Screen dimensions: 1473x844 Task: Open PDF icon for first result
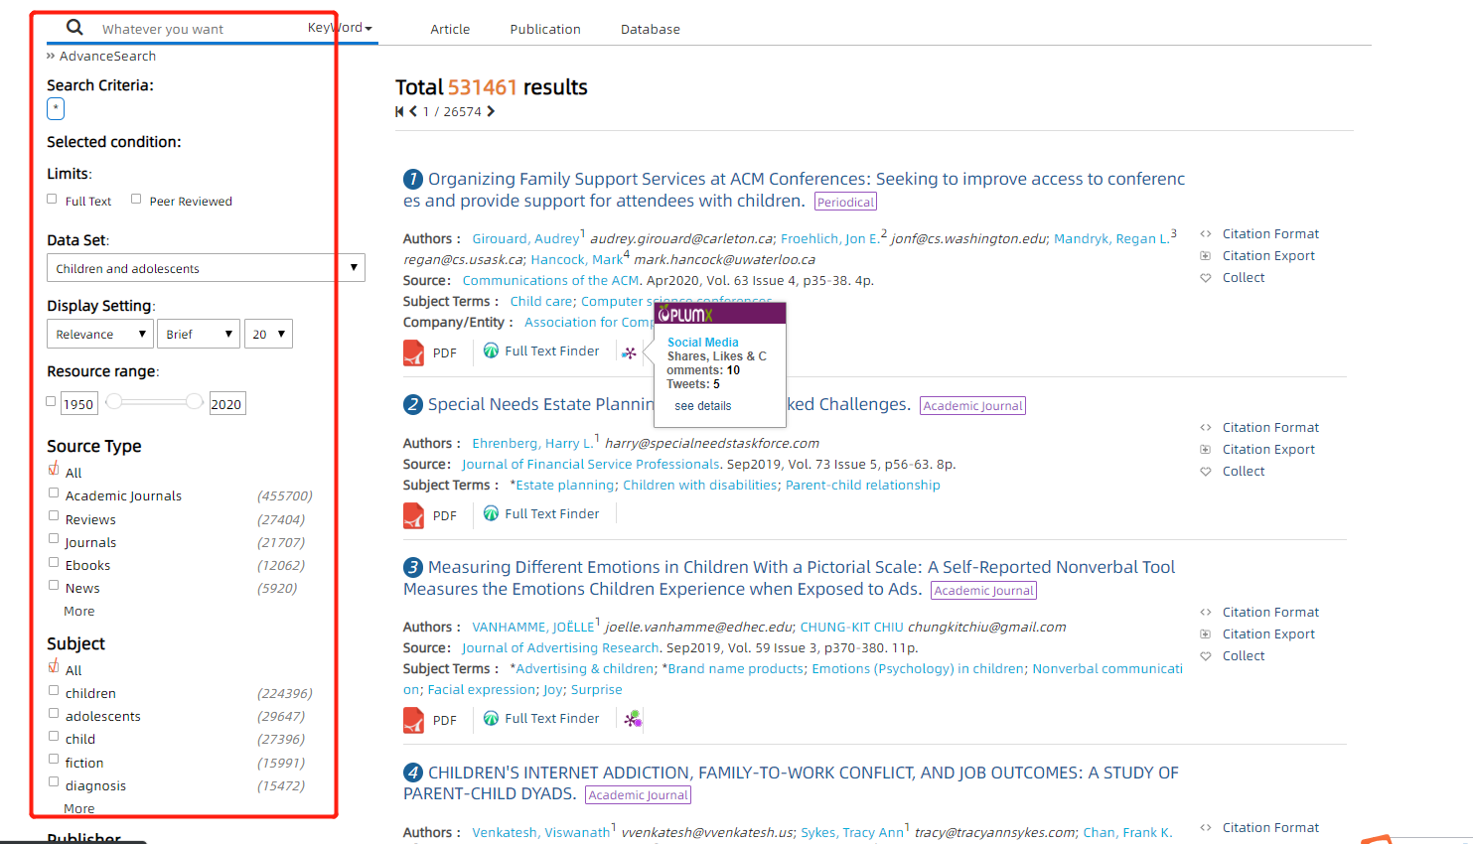413,352
